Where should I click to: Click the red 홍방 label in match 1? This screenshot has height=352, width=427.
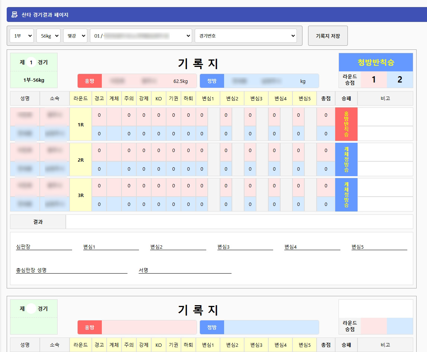point(90,81)
